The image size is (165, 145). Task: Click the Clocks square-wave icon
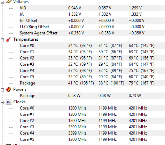pos(9,102)
